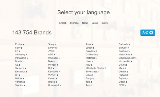This screenshot has height=97, width=160.
Task: Open the Toro brand link
Action: [x=89, y=82]
